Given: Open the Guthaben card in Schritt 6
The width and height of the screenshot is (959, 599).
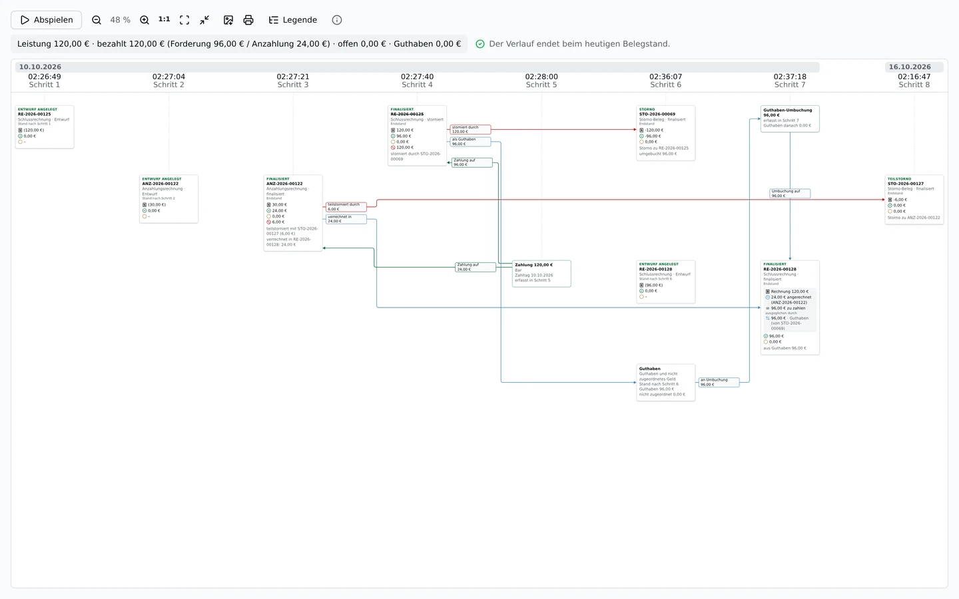Looking at the screenshot, I should point(666,382).
